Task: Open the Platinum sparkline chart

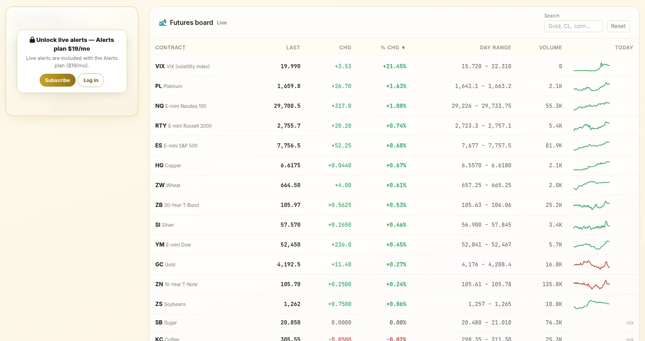Action: 592,87
